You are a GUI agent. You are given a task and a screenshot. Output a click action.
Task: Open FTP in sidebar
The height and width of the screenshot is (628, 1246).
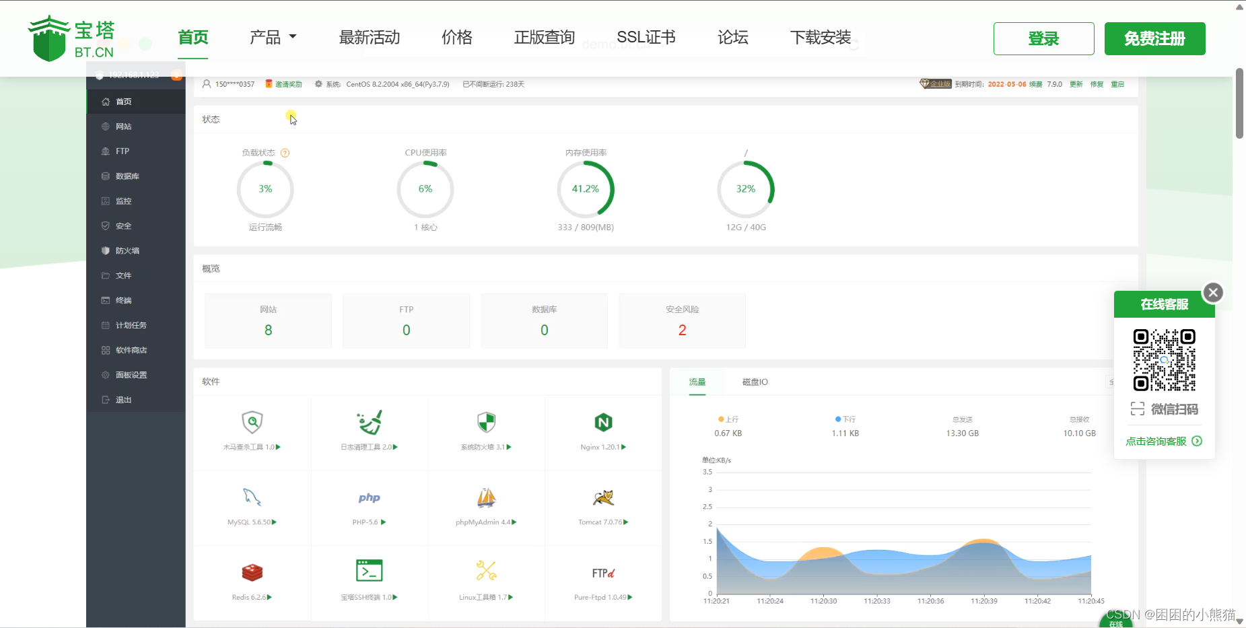tap(136, 151)
